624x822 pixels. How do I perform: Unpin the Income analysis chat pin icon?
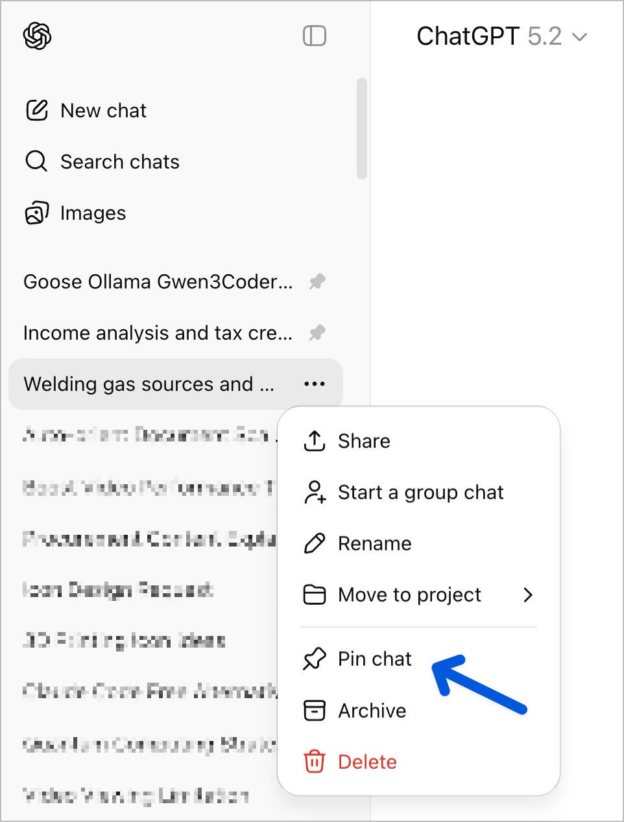[317, 333]
